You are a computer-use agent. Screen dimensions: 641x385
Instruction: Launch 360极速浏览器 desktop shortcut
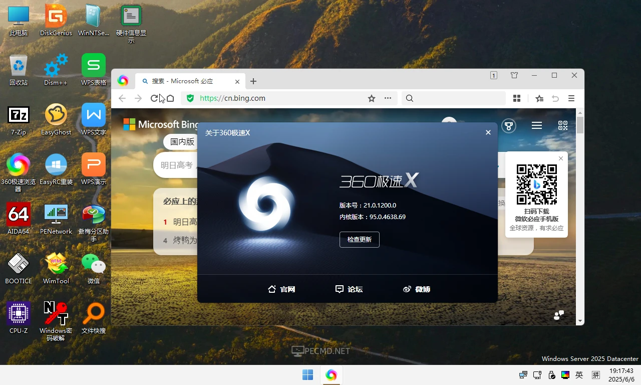click(19, 172)
